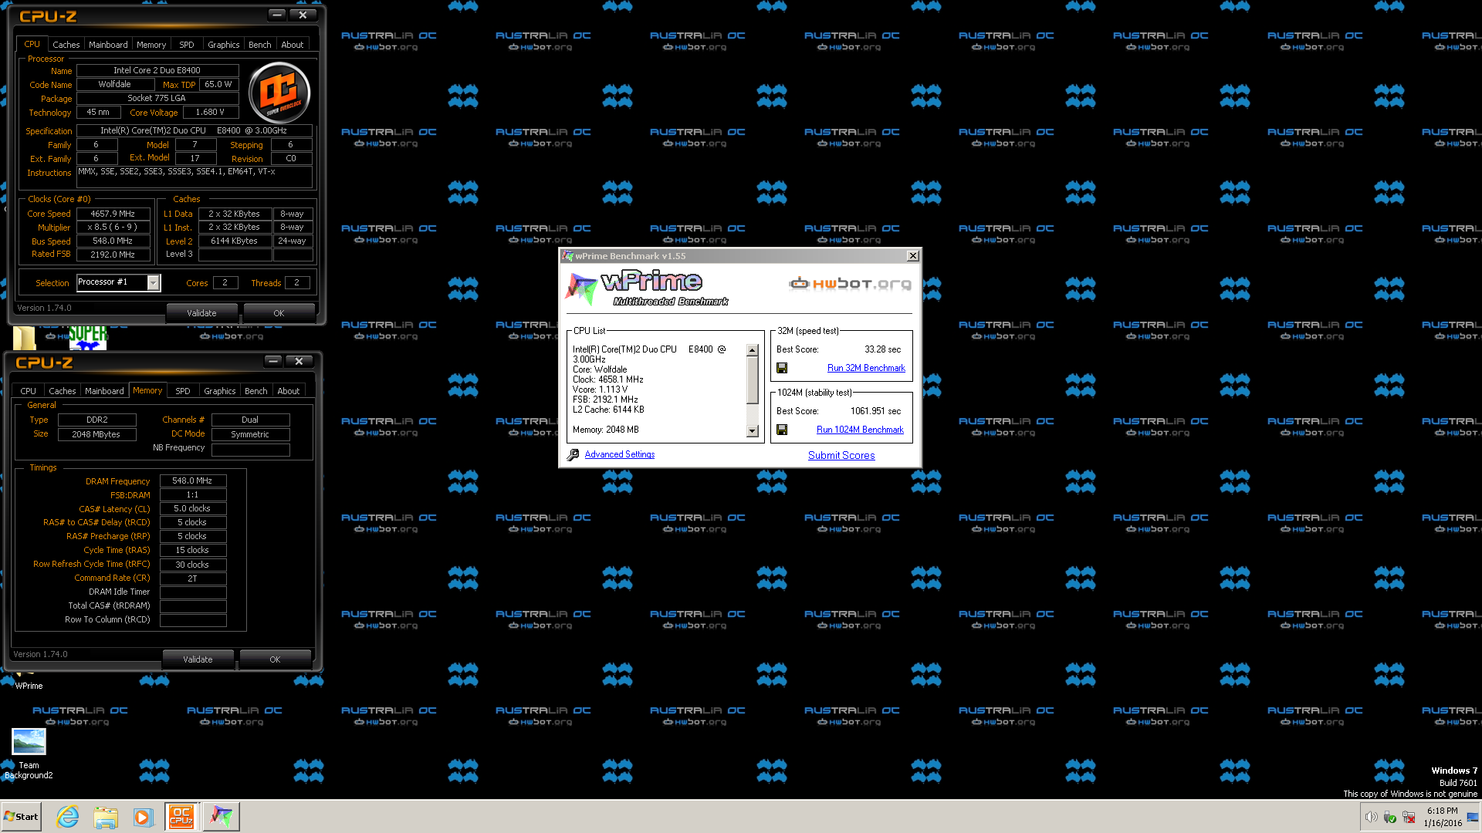Click the wrench icon beside Advanced Settings
Viewport: 1482px width, 833px height.
tap(573, 455)
